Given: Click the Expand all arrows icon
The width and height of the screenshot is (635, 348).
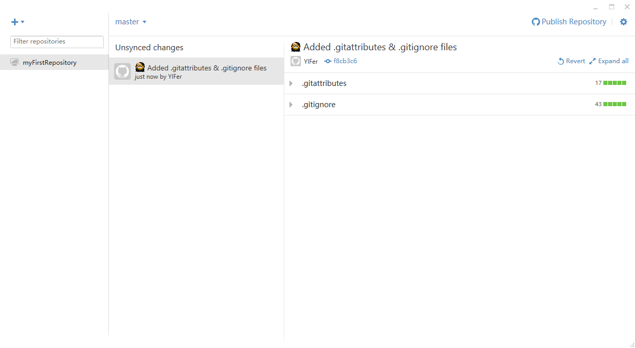Looking at the screenshot, I should coord(592,61).
